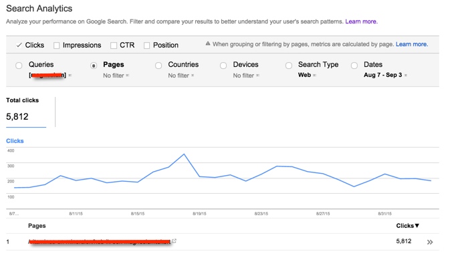This screenshot has height=262, width=452.
Task: Open 'Learn more' link in page description
Action: pyautogui.click(x=361, y=21)
